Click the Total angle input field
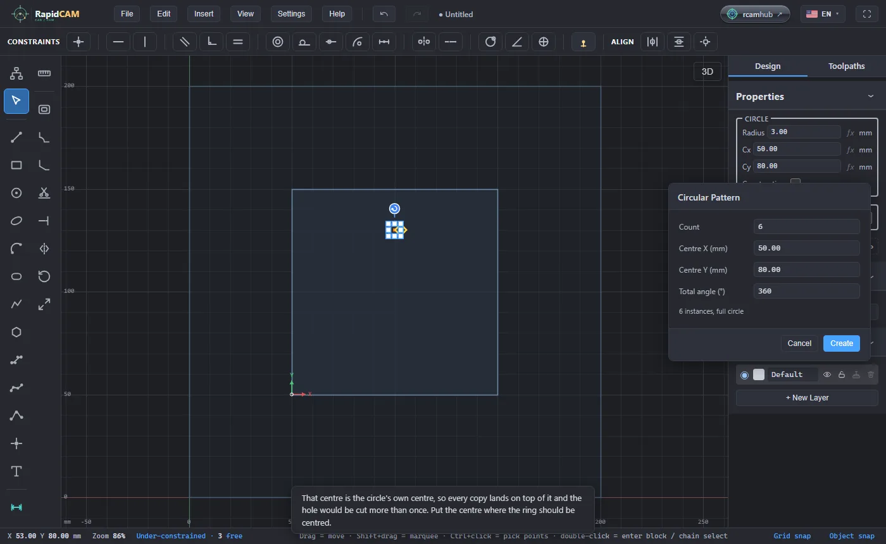886x544 pixels. point(807,291)
